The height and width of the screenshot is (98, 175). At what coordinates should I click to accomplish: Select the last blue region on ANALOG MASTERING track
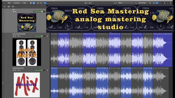163,50
